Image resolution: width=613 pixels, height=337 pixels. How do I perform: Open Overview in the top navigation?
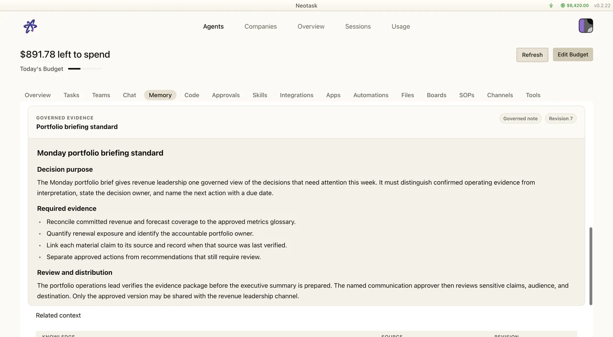click(x=311, y=26)
